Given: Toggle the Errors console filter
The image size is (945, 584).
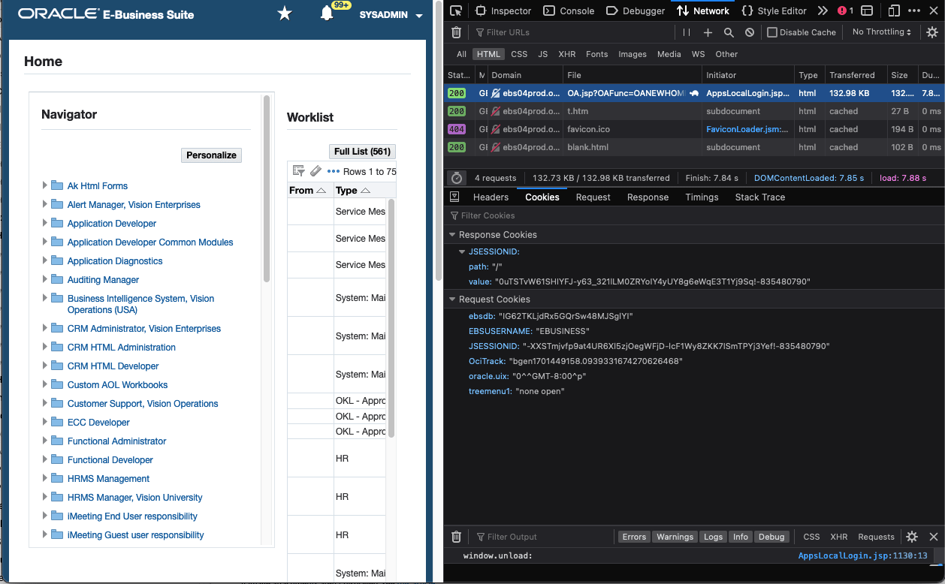Looking at the screenshot, I should [634, 537].
